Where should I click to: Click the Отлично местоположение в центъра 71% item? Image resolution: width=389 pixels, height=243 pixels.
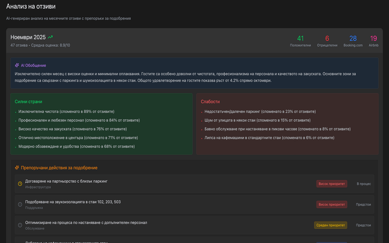click(x=78, y=138)
